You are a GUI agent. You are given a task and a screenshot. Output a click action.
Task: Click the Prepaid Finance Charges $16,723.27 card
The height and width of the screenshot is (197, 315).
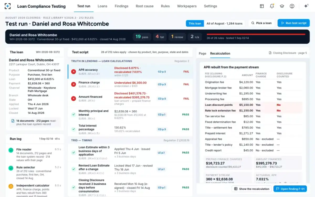(x=228, y=163)
